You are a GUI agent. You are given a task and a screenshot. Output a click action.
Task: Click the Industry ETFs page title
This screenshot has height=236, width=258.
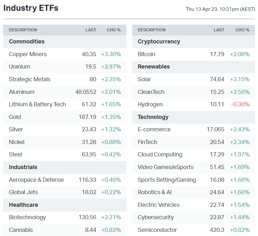(31, 8)
